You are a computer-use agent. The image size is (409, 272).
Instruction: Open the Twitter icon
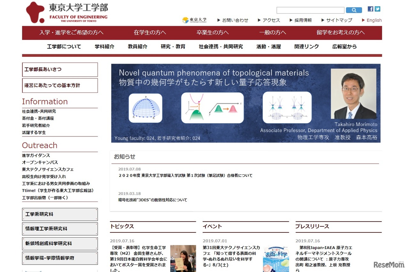click(x=377, y=9)
